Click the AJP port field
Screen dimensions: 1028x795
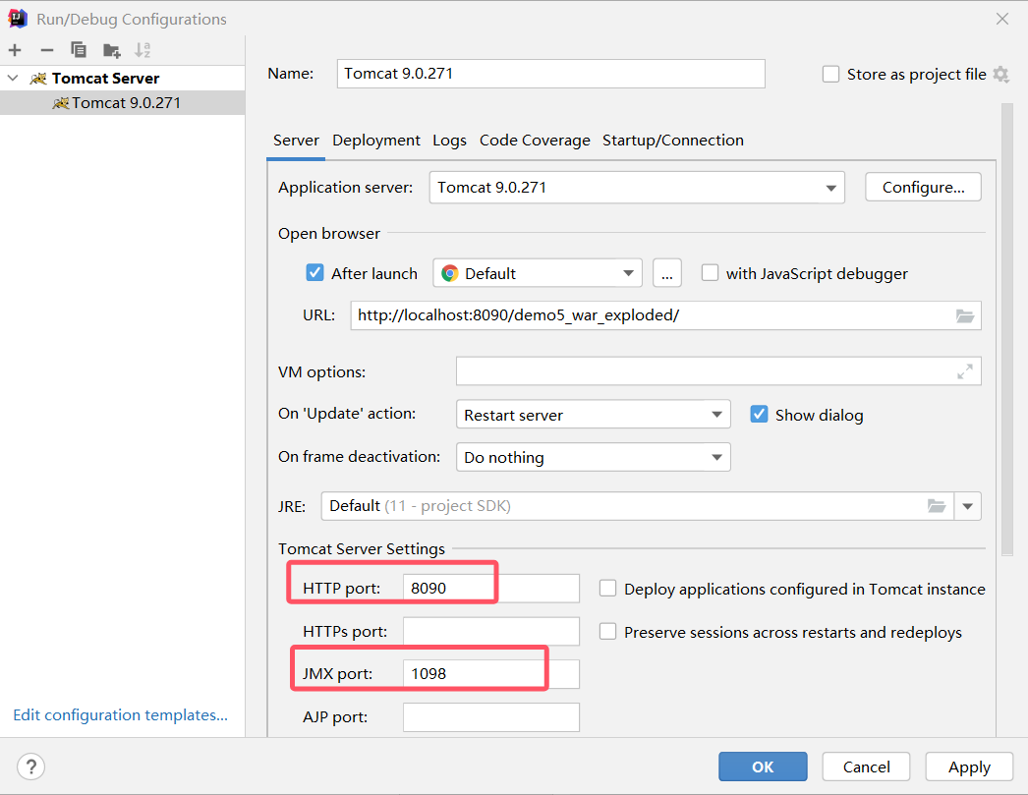click(491, 717)
